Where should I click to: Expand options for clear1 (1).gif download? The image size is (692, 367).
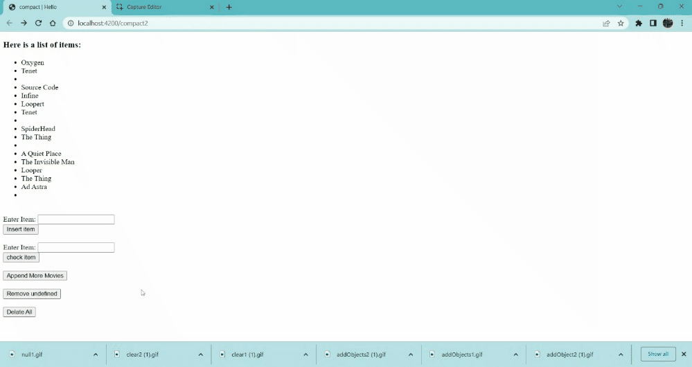tap(306, 355)
